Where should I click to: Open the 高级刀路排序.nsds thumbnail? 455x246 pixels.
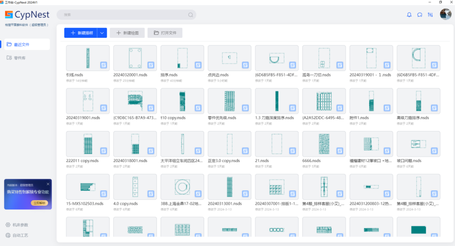418,101
